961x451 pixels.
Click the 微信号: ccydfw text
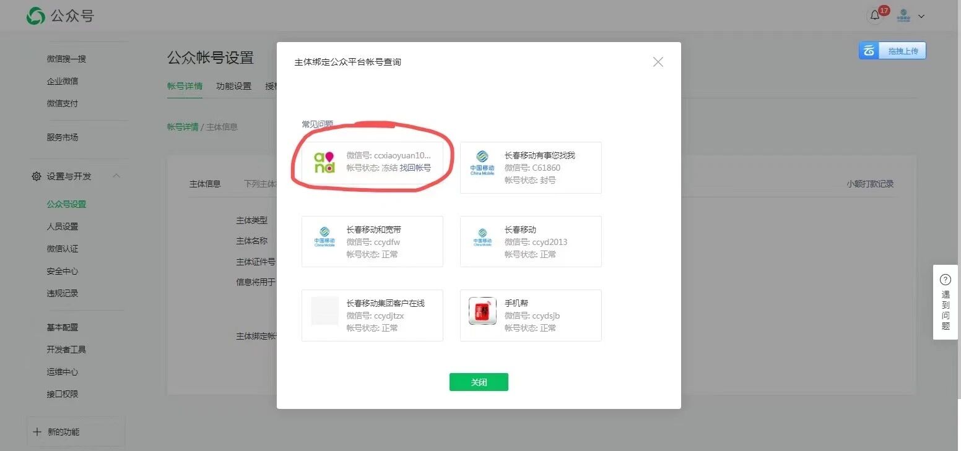pos(373,242)
